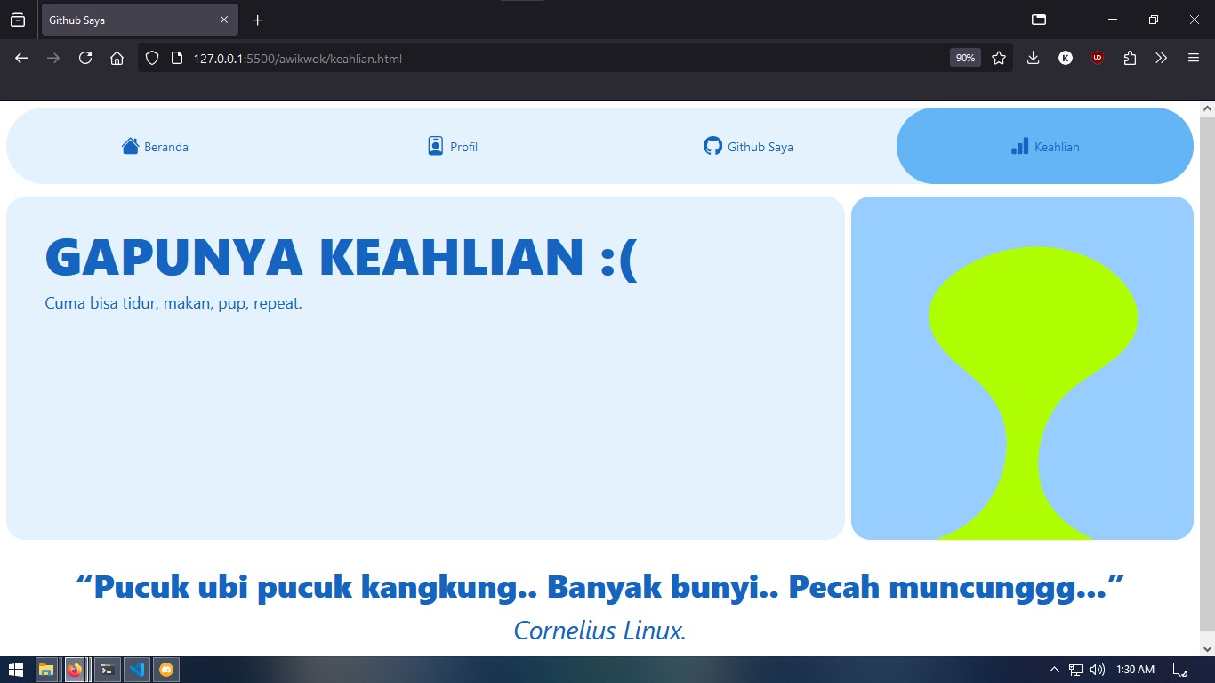Viewport: 1215px width, 683px height.
Task: Open the tracking protection shield icon
Action: [x=152, y=58]
